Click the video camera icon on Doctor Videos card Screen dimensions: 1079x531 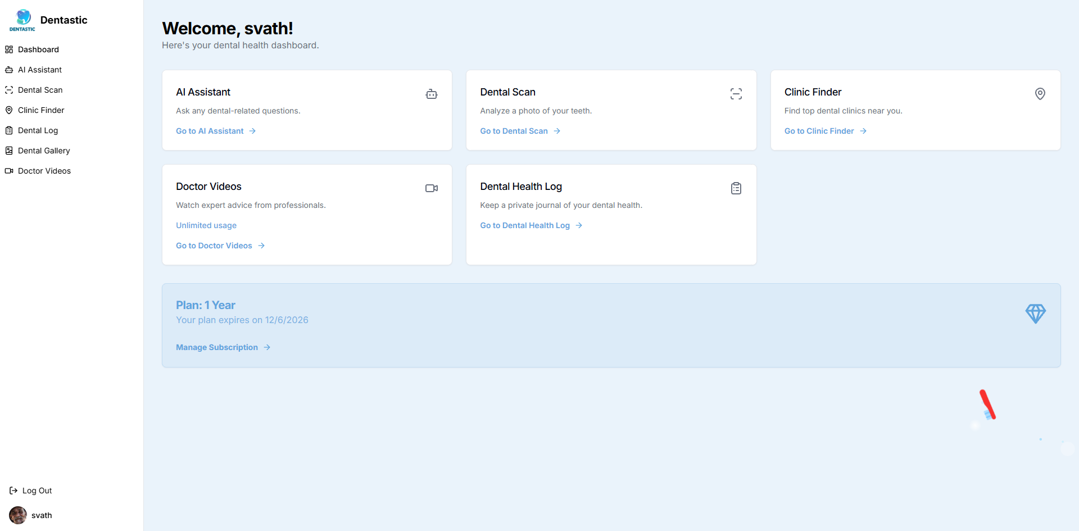click(x=431, y=188)
